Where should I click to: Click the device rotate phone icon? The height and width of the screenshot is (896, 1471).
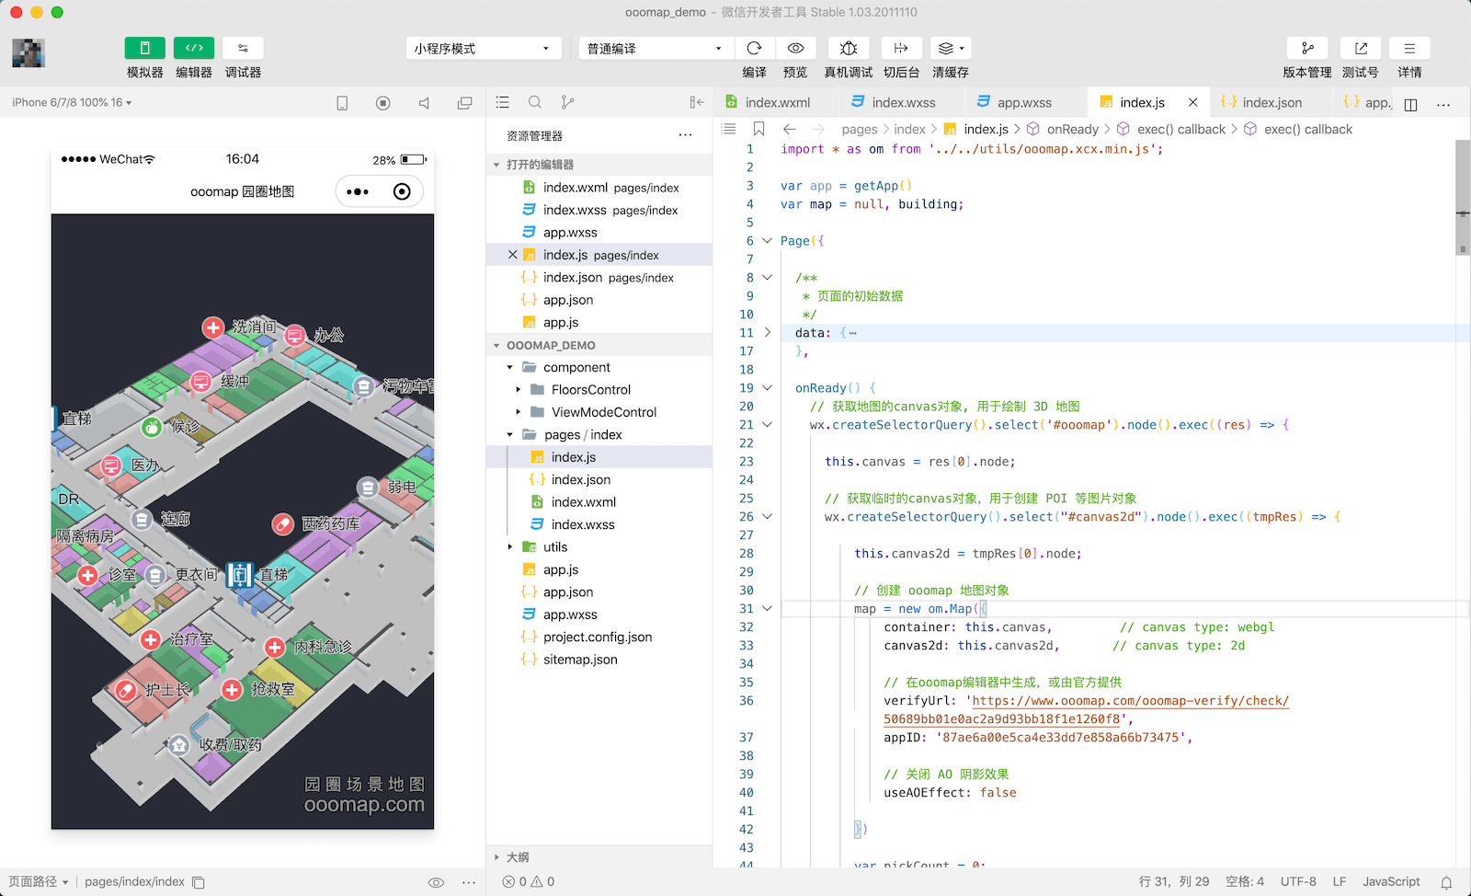click(342, 103)
